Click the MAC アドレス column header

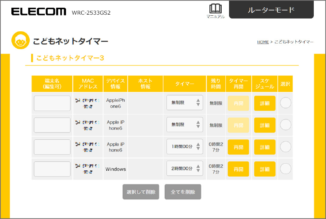point(88,84)
